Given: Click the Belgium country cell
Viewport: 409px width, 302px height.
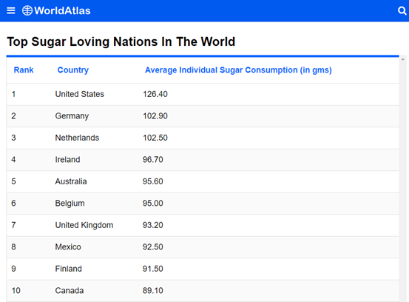Looking at the screenshot, I should click(x=70, y=204).
